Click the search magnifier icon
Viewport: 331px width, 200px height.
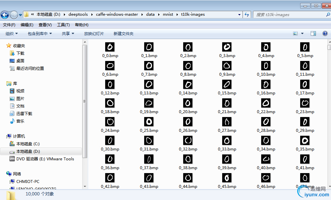[x=328, y=14]
